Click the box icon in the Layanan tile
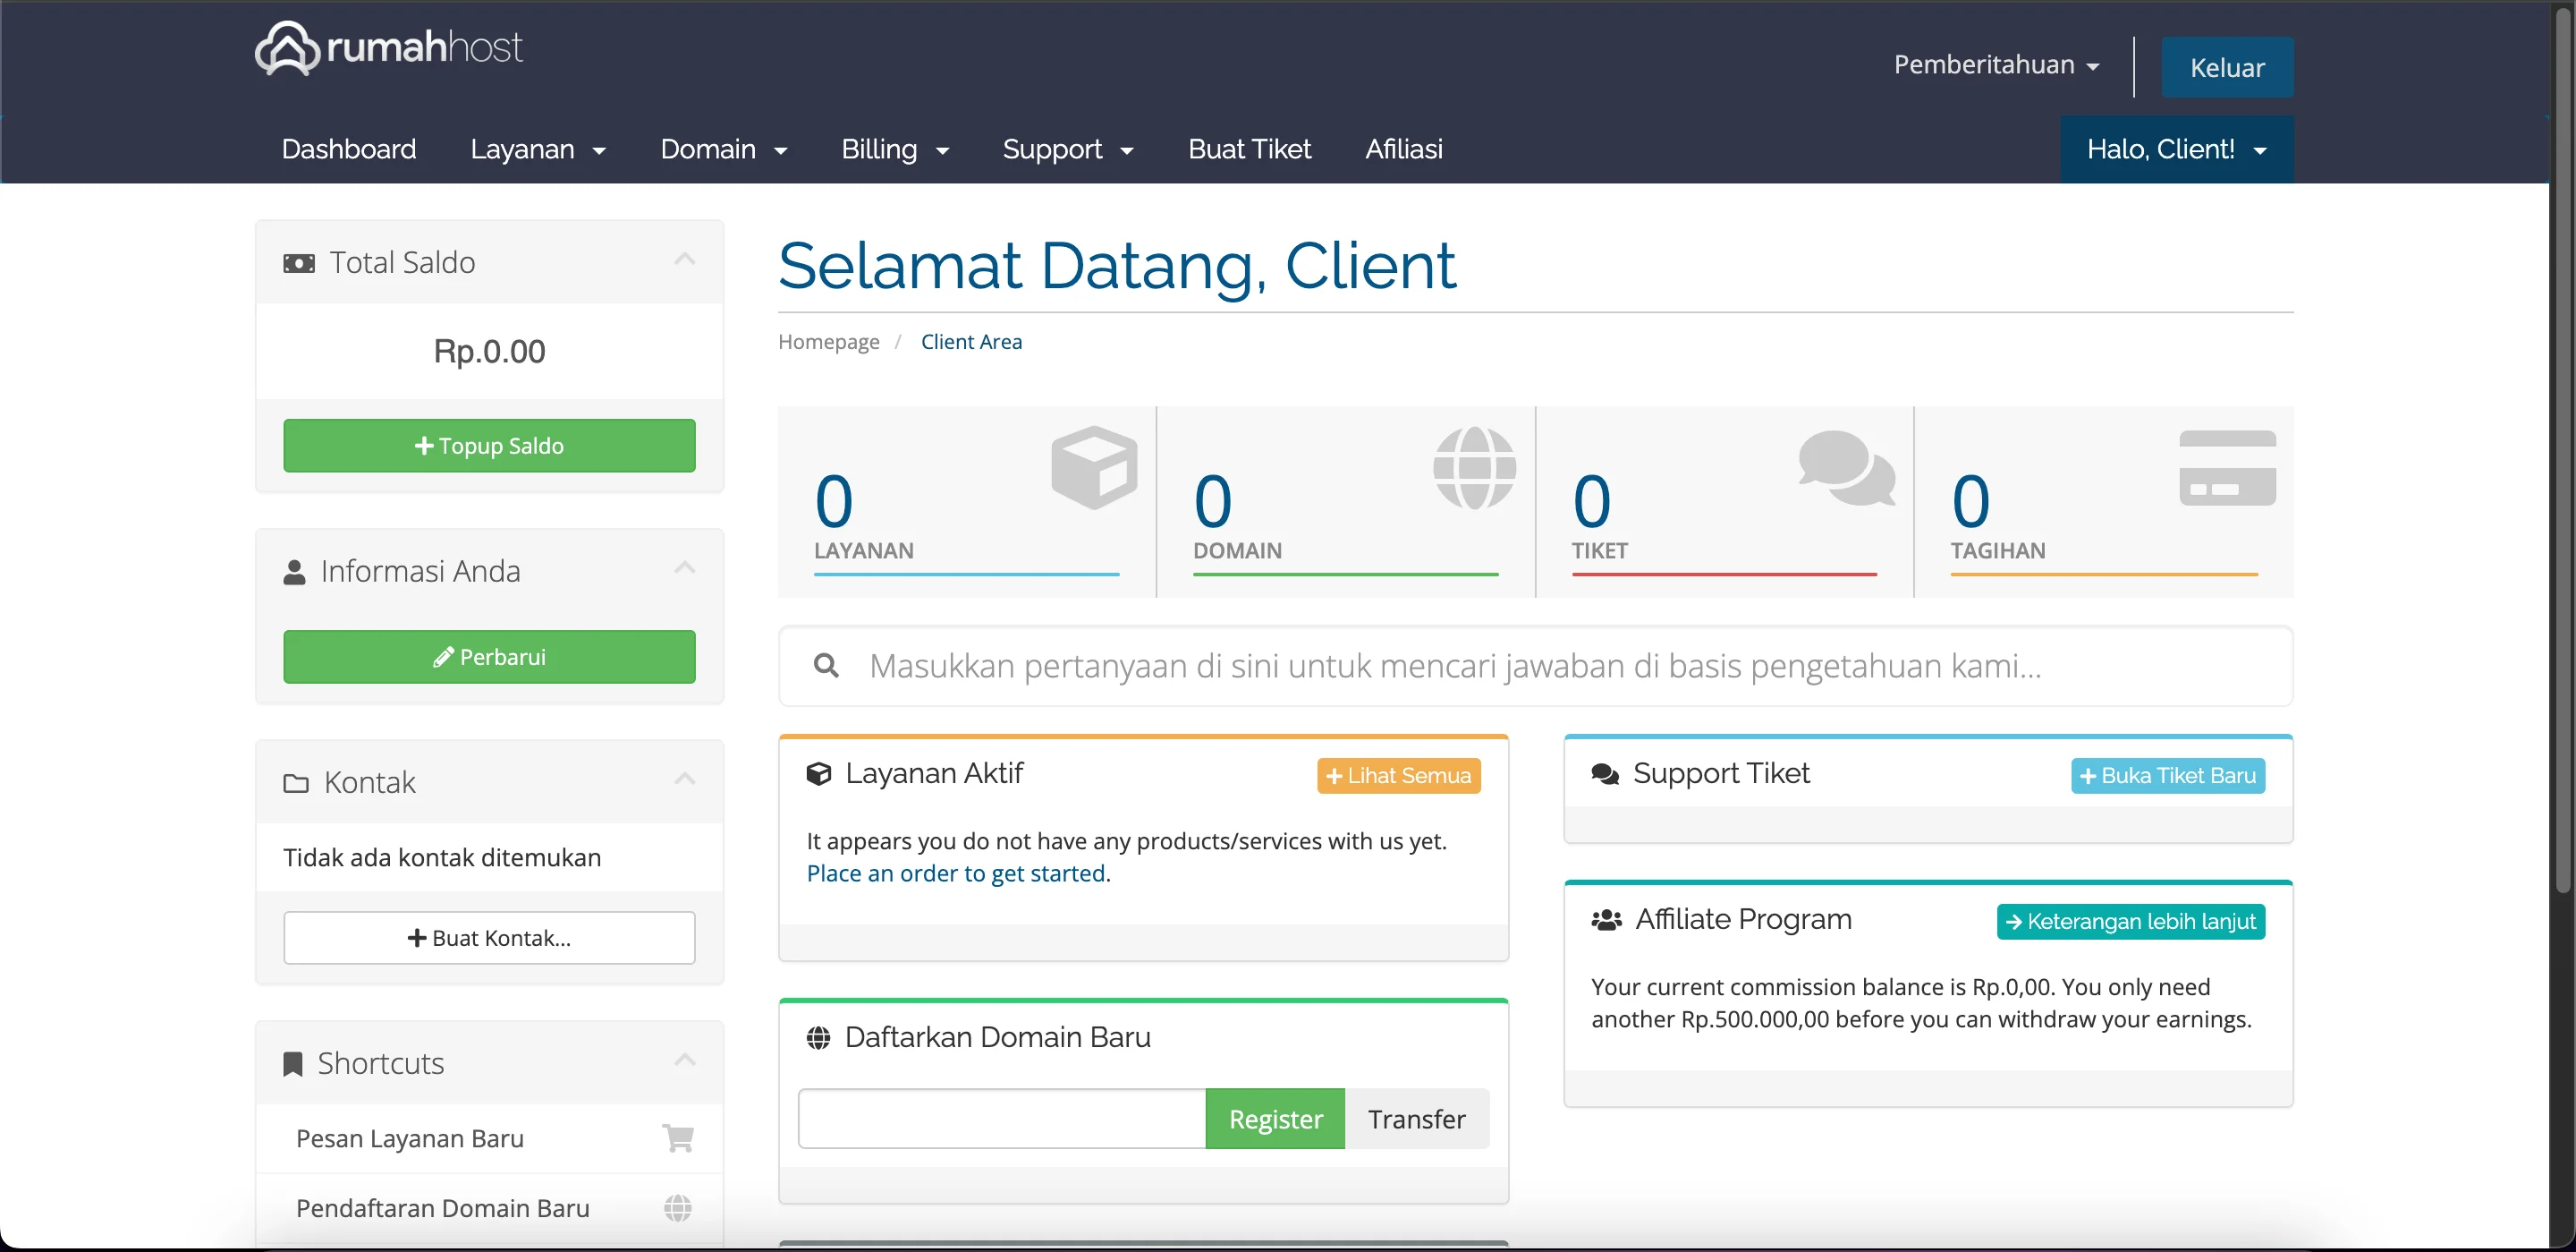 (x=1094, y=467)
